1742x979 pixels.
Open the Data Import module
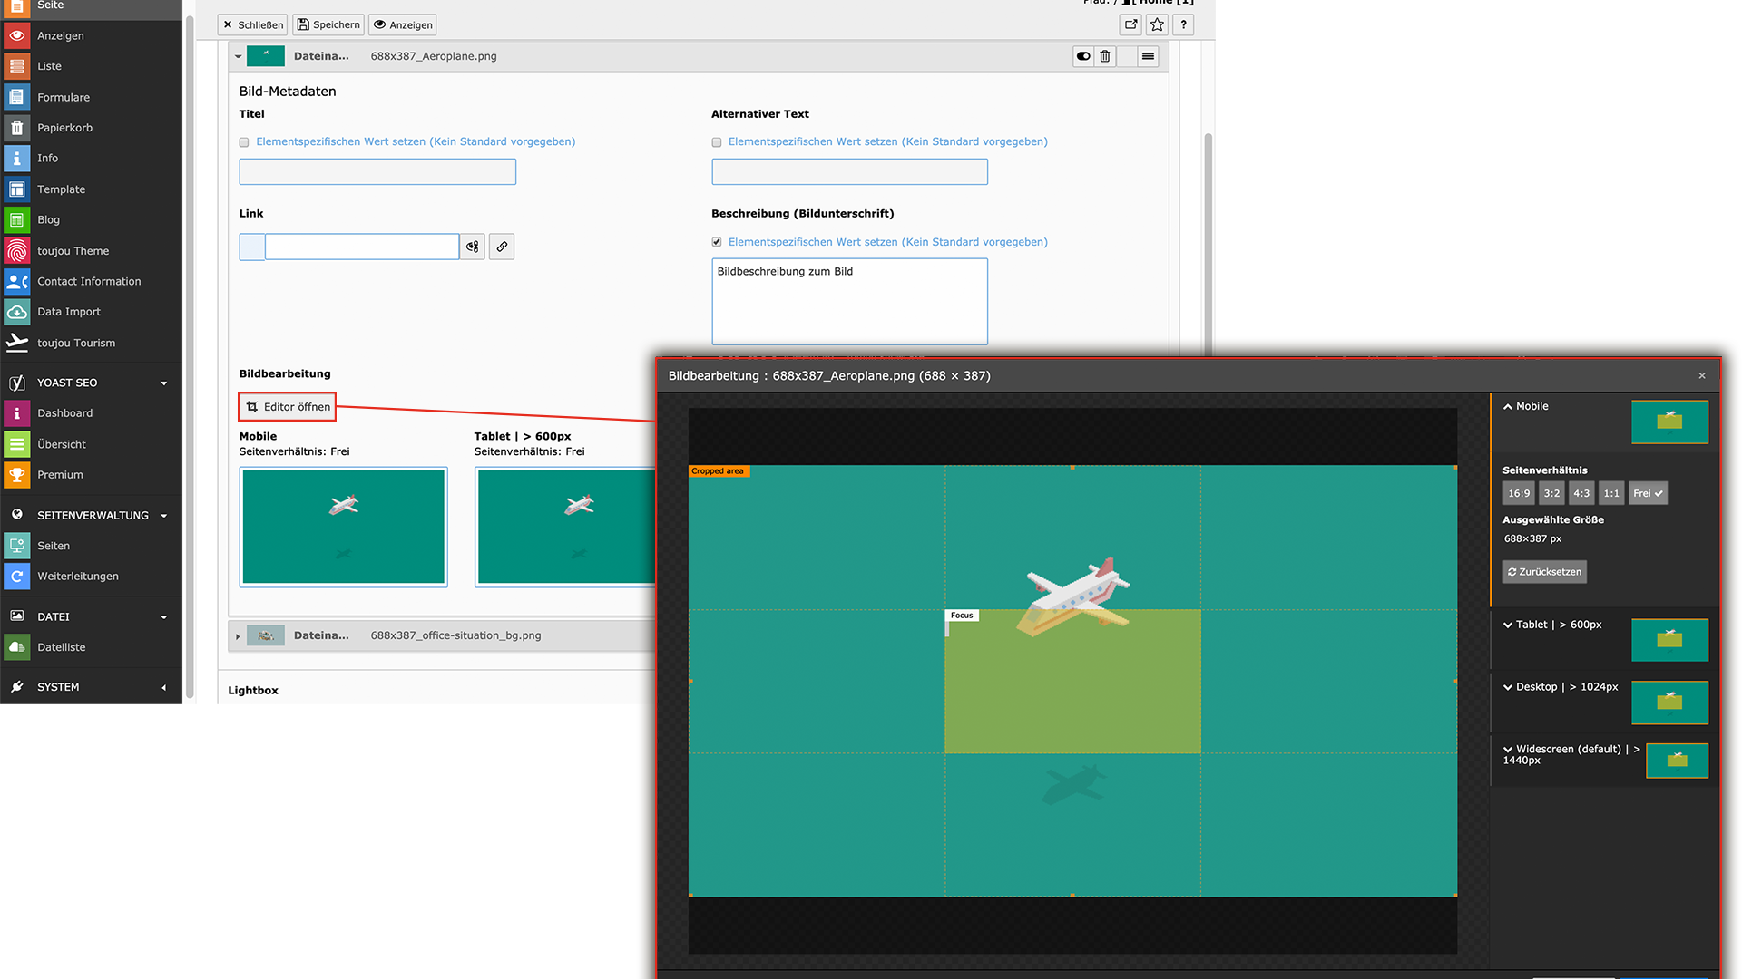click(x=69, y=312)
